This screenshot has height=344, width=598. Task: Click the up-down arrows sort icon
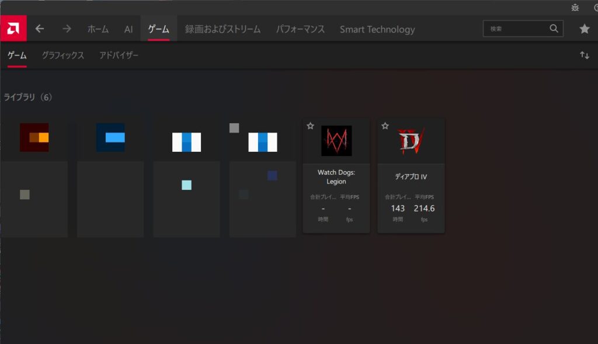585,55
